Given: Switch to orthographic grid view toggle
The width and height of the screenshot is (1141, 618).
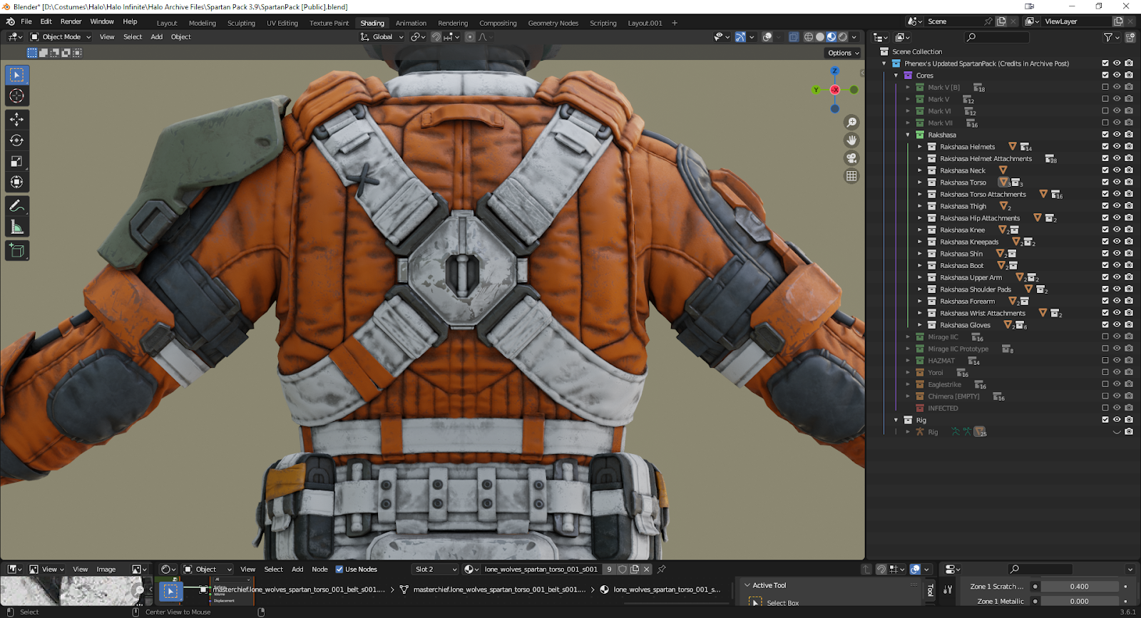Looking at the screenshot, I should (x=851, y=176).
